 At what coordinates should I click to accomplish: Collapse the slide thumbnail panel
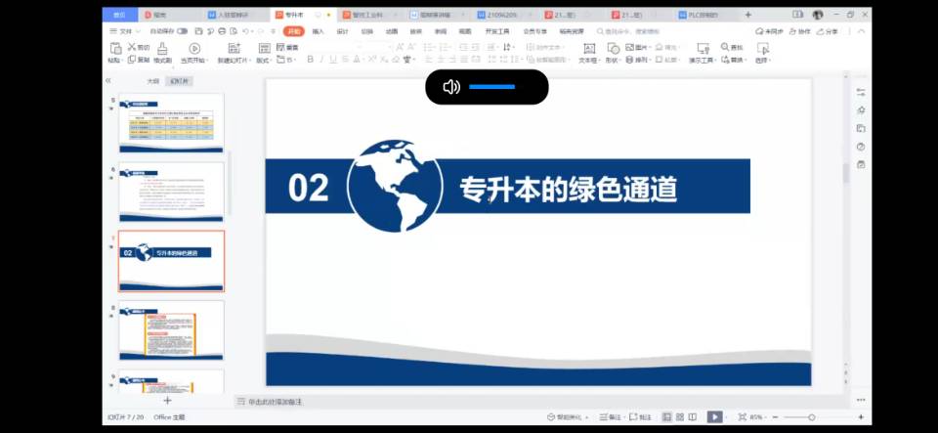pyautogui.click(x=108, y=81)
